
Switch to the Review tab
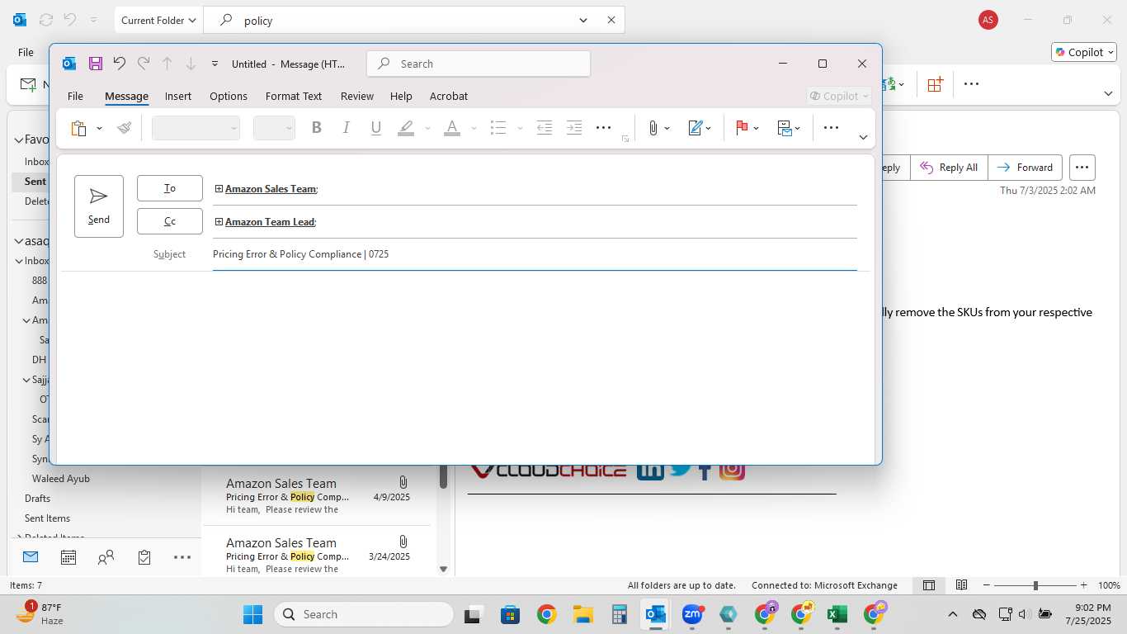coord(357,96)
